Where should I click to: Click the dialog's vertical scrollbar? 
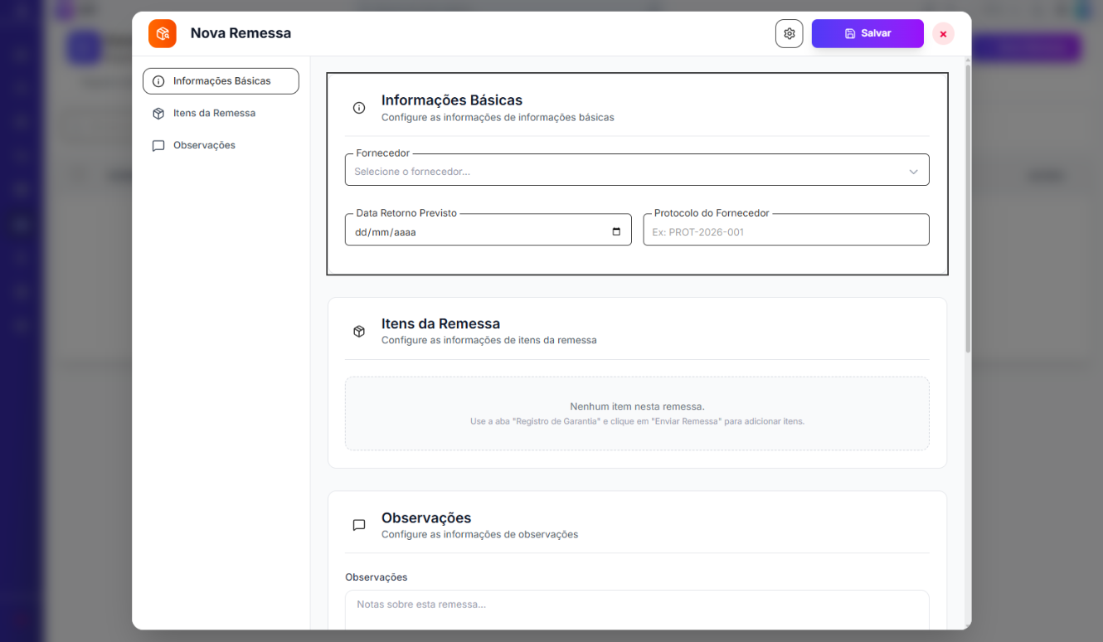967,207
